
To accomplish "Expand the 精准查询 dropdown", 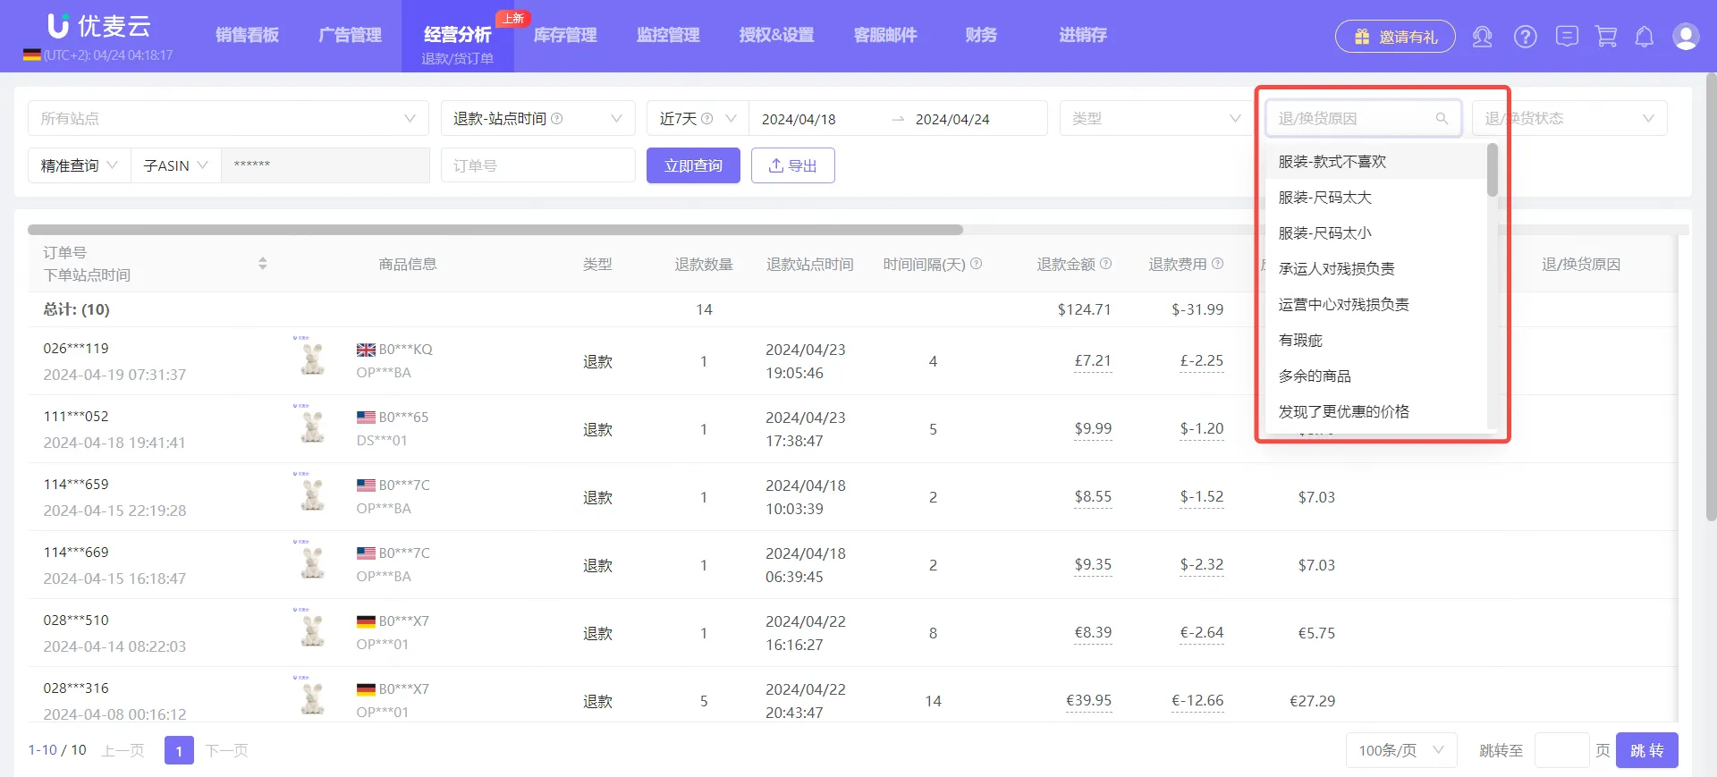I will [x=80, y=165].
